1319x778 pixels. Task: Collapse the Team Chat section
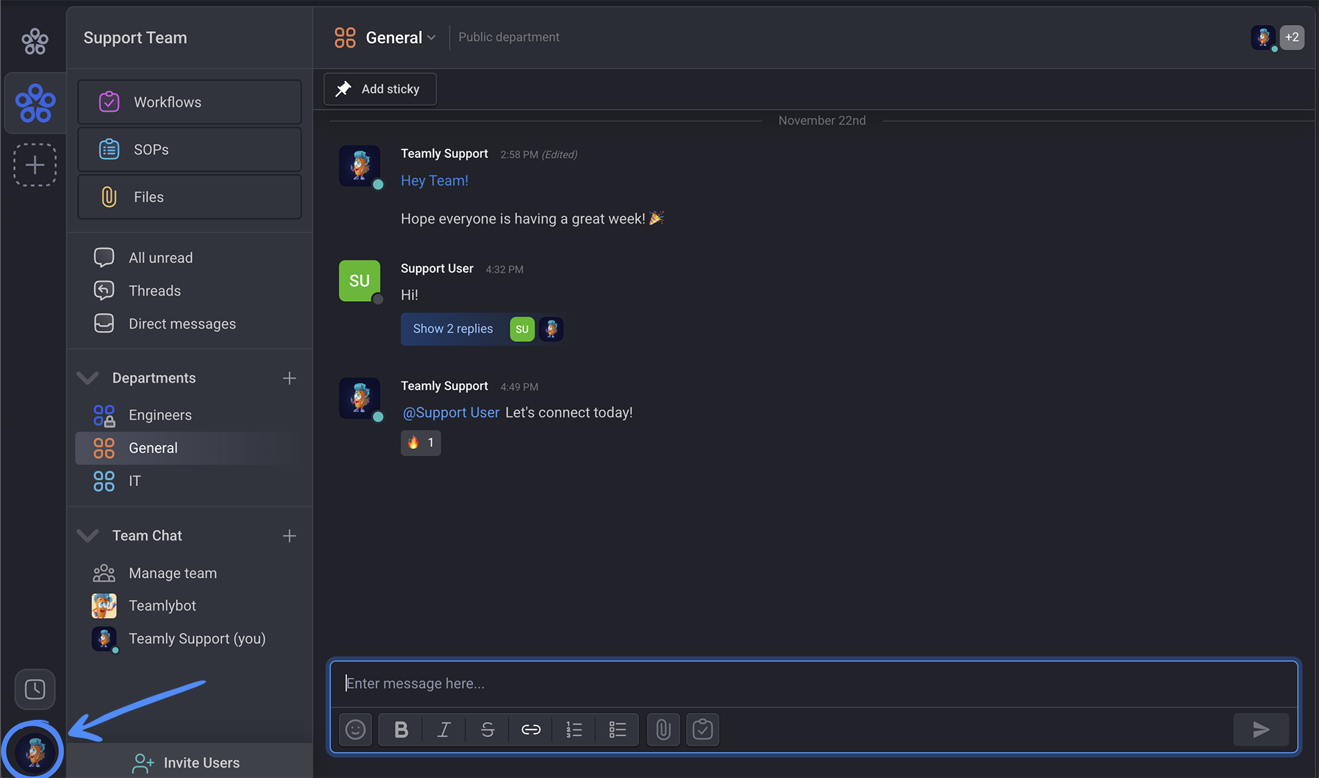(x=87, y=536)
